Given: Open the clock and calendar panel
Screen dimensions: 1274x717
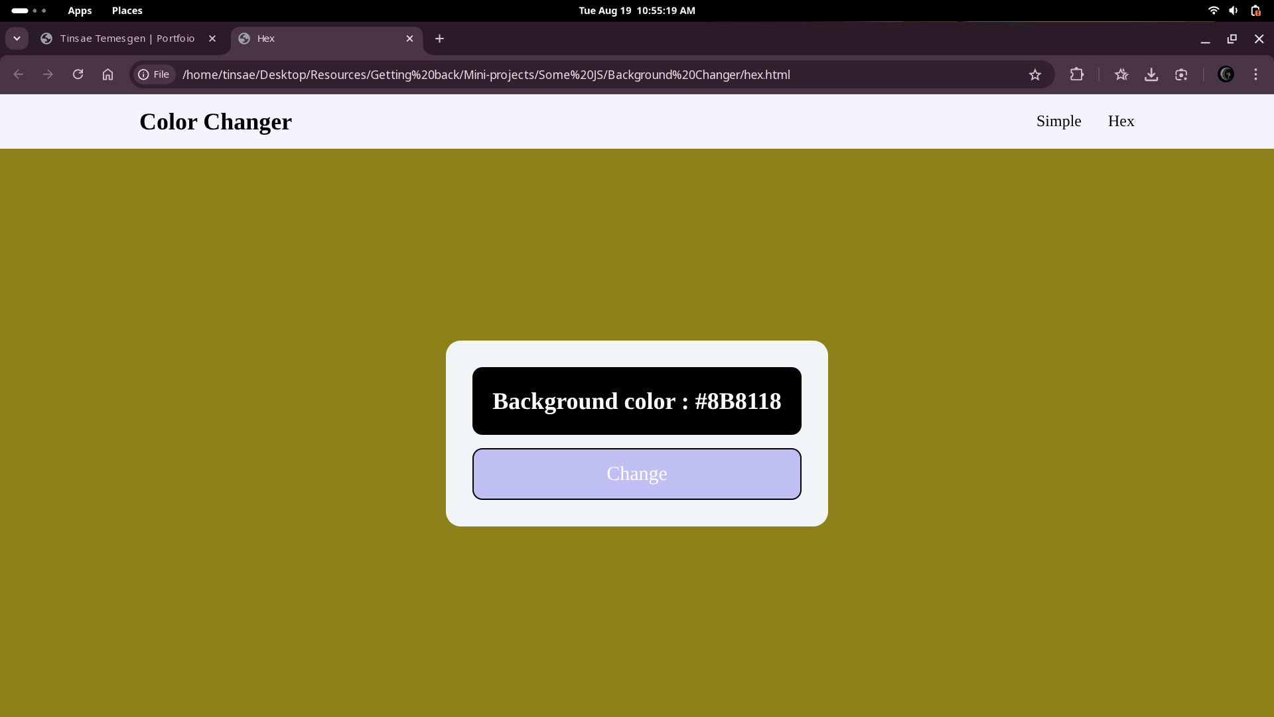Looking at the screenshot, I should pos(637,11).
